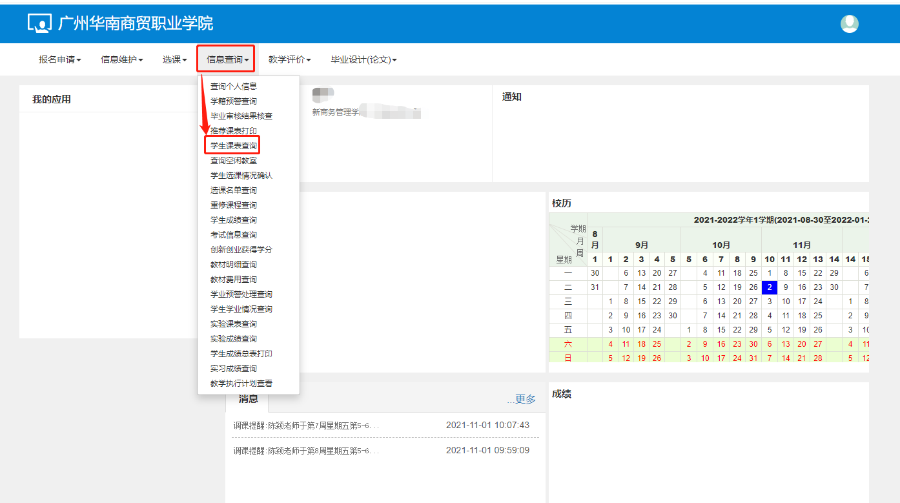Image resolution: width=900 pixels, height=503 pixels.
Task: Collapse the 信息查询 menu
Action: pos(227,59)
